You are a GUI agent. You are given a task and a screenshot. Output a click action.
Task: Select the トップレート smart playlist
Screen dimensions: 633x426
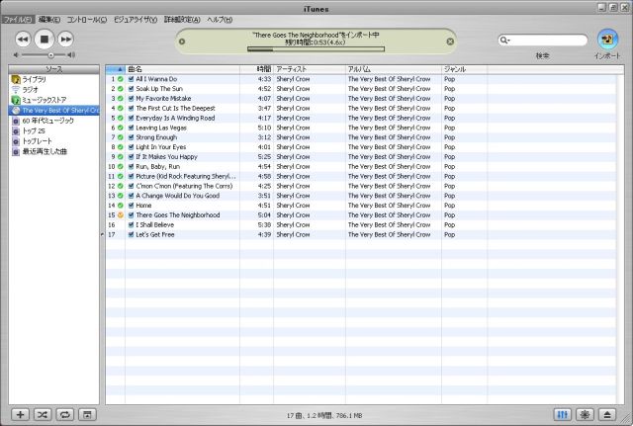pyautogui.click(x=53, y=141)
